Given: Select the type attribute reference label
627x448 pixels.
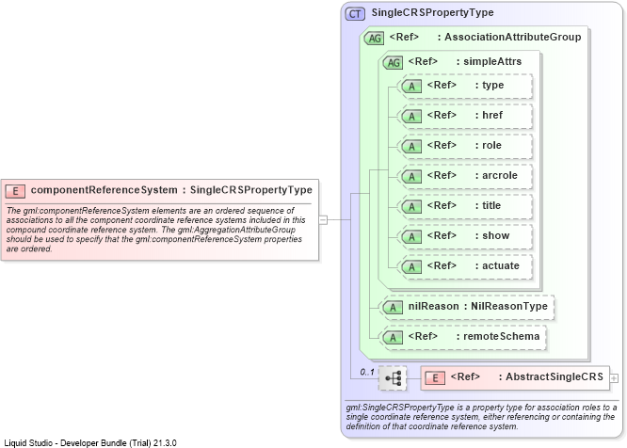Looking at the screenshot, I should tap(465, 85).
